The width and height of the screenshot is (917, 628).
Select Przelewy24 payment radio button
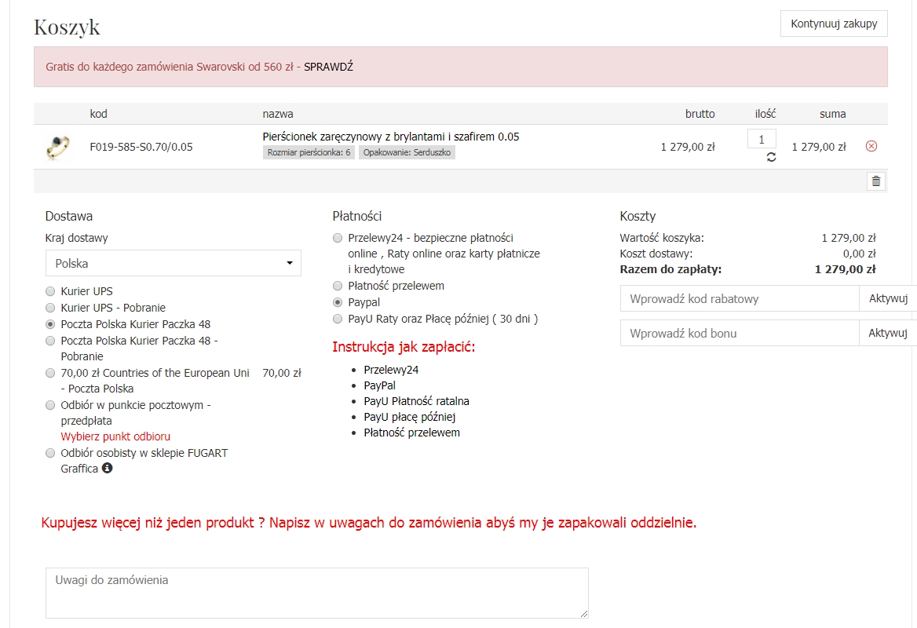(x=338, y=238)
